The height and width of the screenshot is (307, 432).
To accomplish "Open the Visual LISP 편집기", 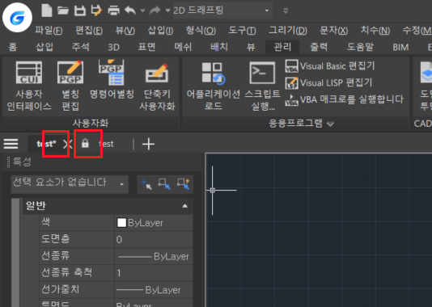I will (x=328, y=82).
